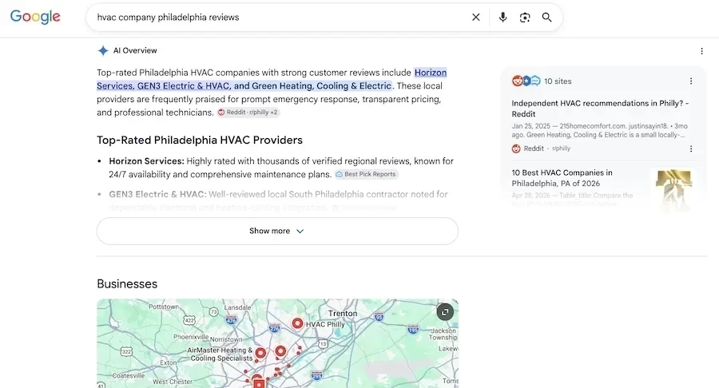Expand AI Overview with Show more
Screen dimensions: 719x388
point(277,231)
